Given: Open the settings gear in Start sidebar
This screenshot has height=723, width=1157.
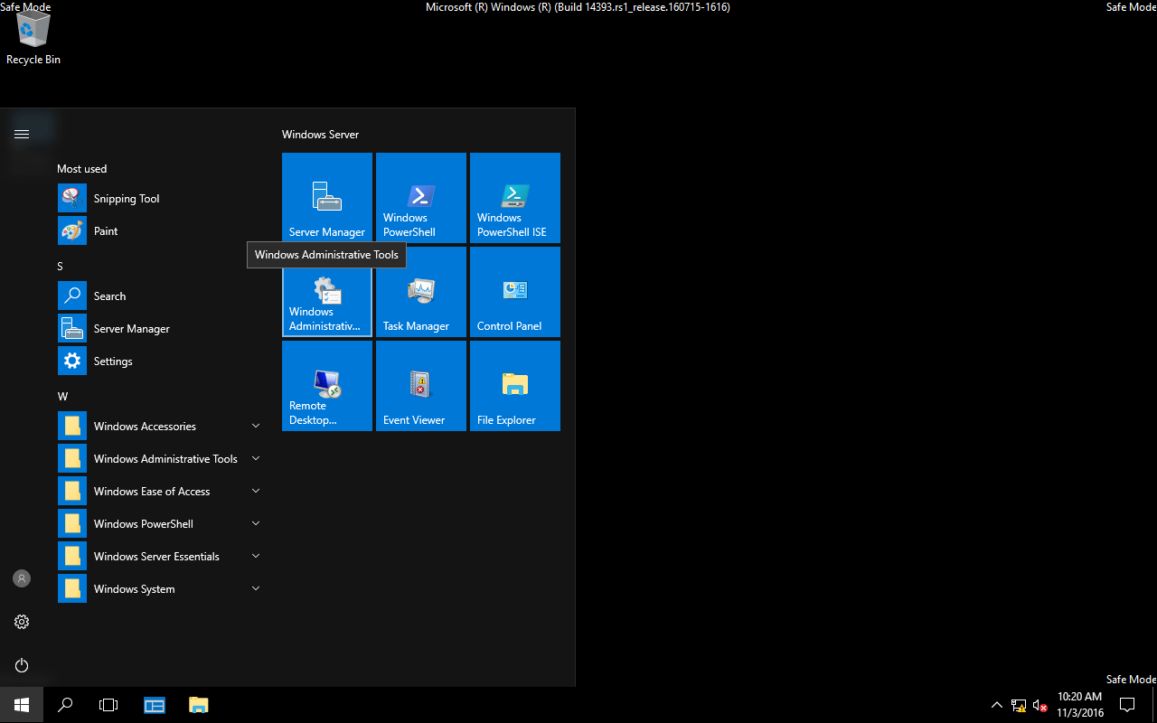Looking at the screenshot, I should [22, 622].
